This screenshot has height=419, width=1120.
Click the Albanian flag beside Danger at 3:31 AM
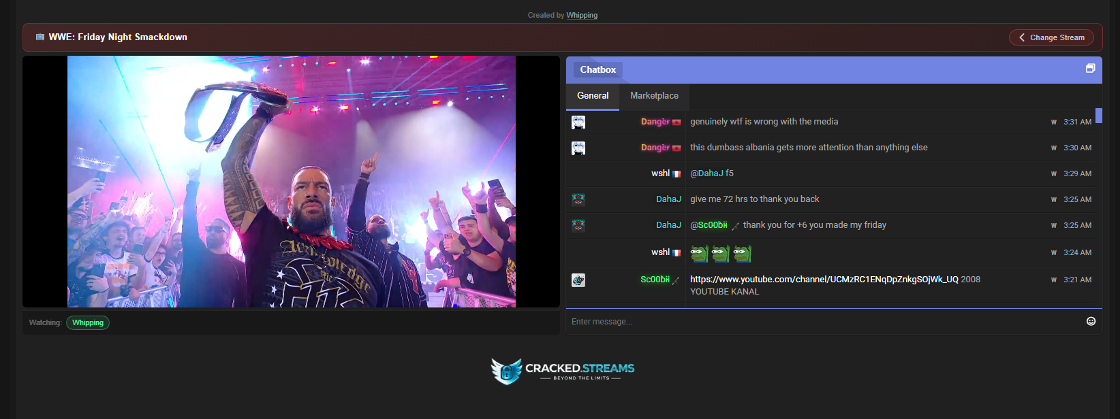(676, 122)
